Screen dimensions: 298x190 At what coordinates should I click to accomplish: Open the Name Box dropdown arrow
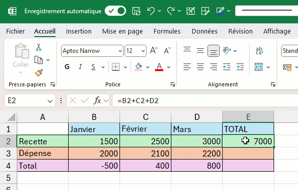click(50, 101)
